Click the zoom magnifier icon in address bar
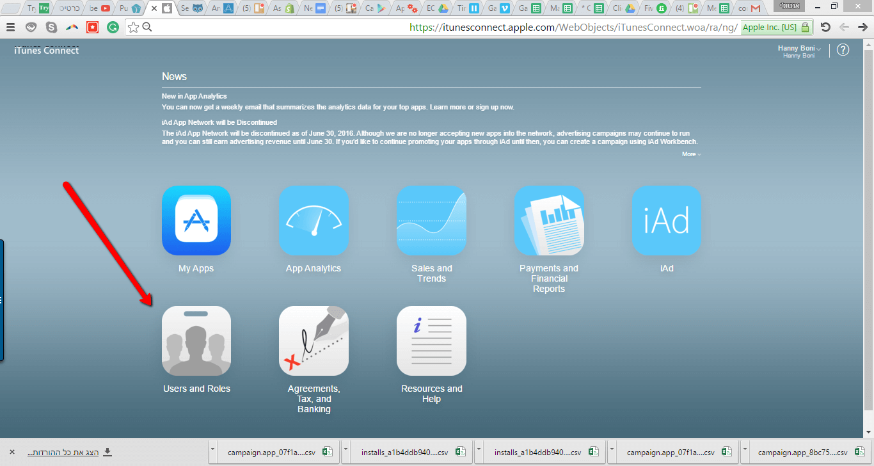Viewport: 874px width, 466px height. click(x=147, y=27)
